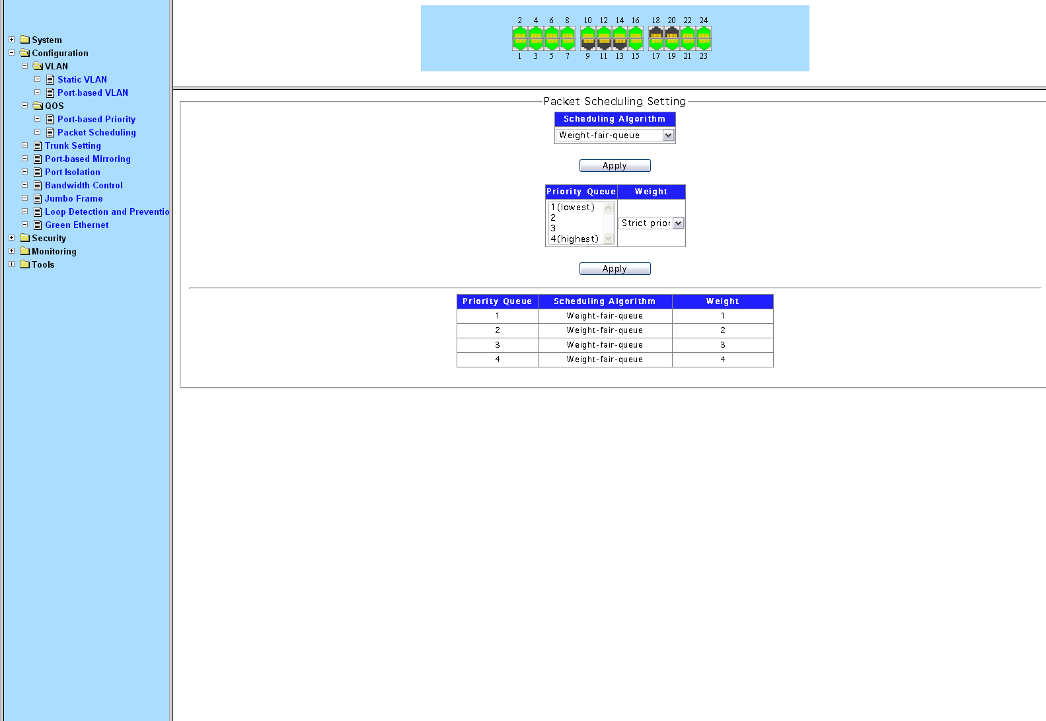Expand the System tree node
The image size is (1046, 721).
[11, 40]
